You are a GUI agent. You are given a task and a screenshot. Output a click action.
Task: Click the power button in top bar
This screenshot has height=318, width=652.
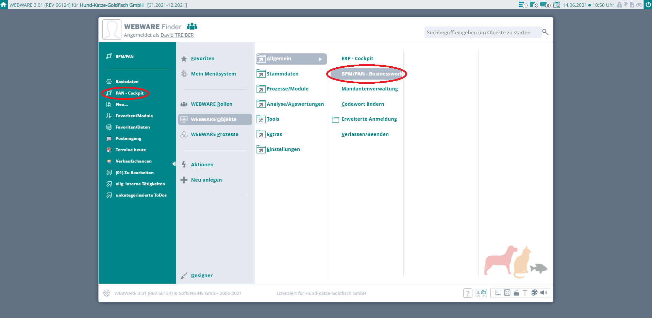(x=648, y=5)
